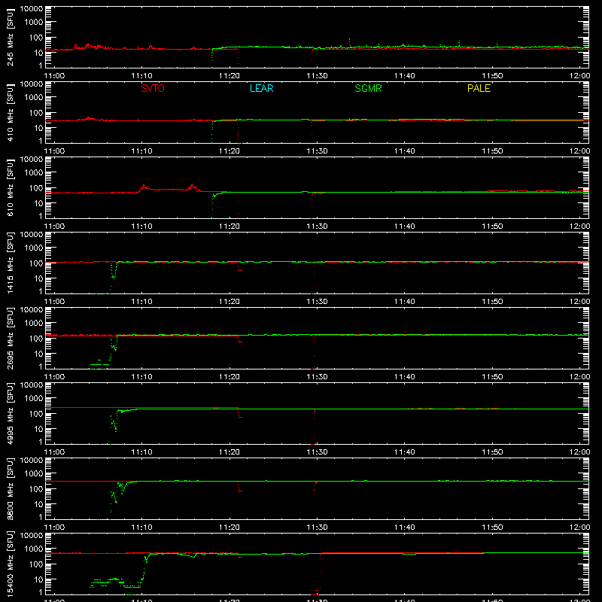The height and width of the screenshot is (602, 602).
Task: Select the 15400 MHz [SFU] axis title
Action: pos(11,564)
